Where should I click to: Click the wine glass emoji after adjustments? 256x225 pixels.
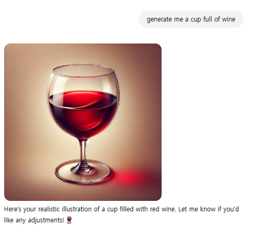69,220
